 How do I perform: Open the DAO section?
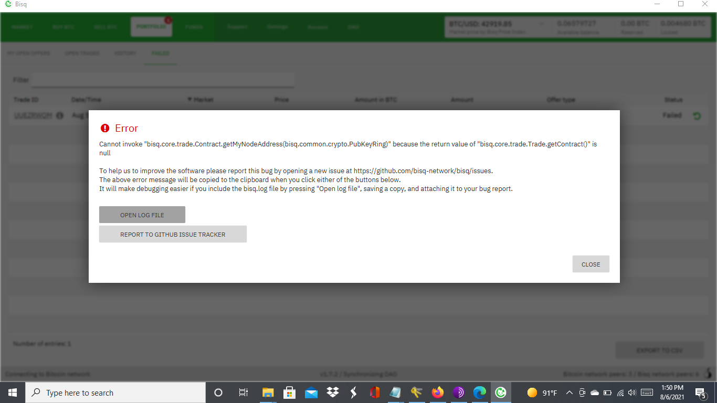point(353,27)
